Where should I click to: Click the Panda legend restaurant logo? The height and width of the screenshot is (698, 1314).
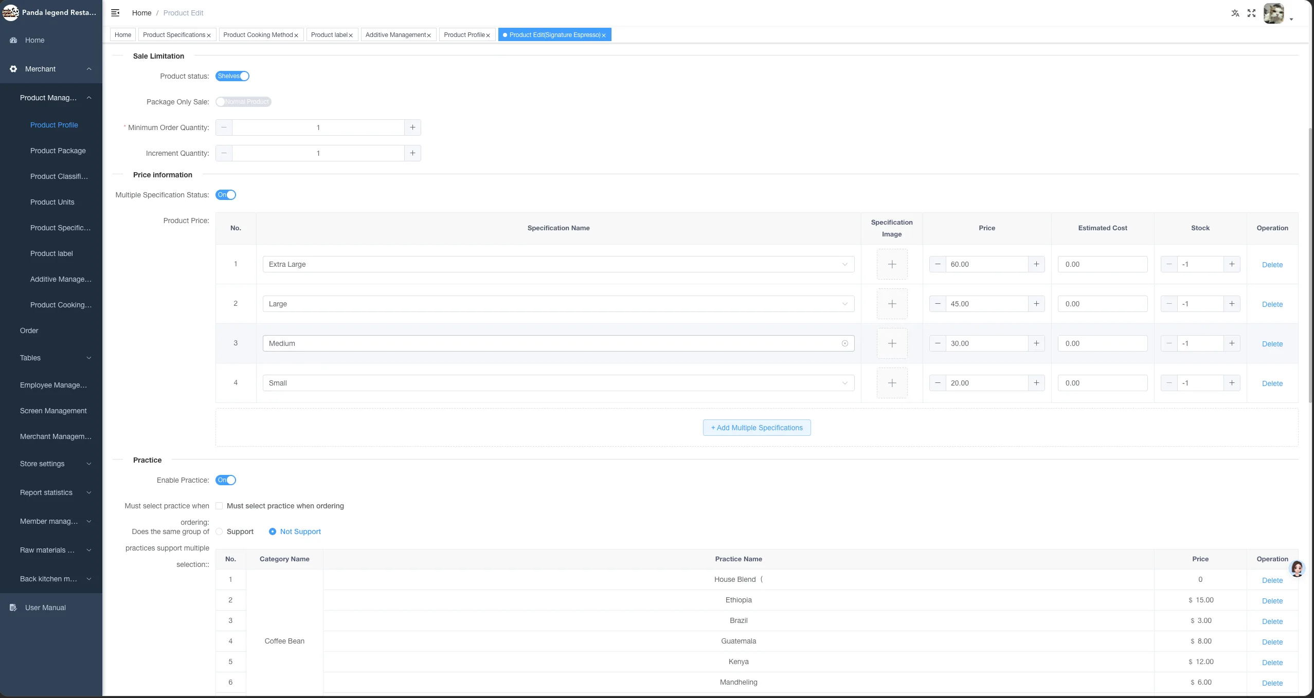click(x=10, y=12)
